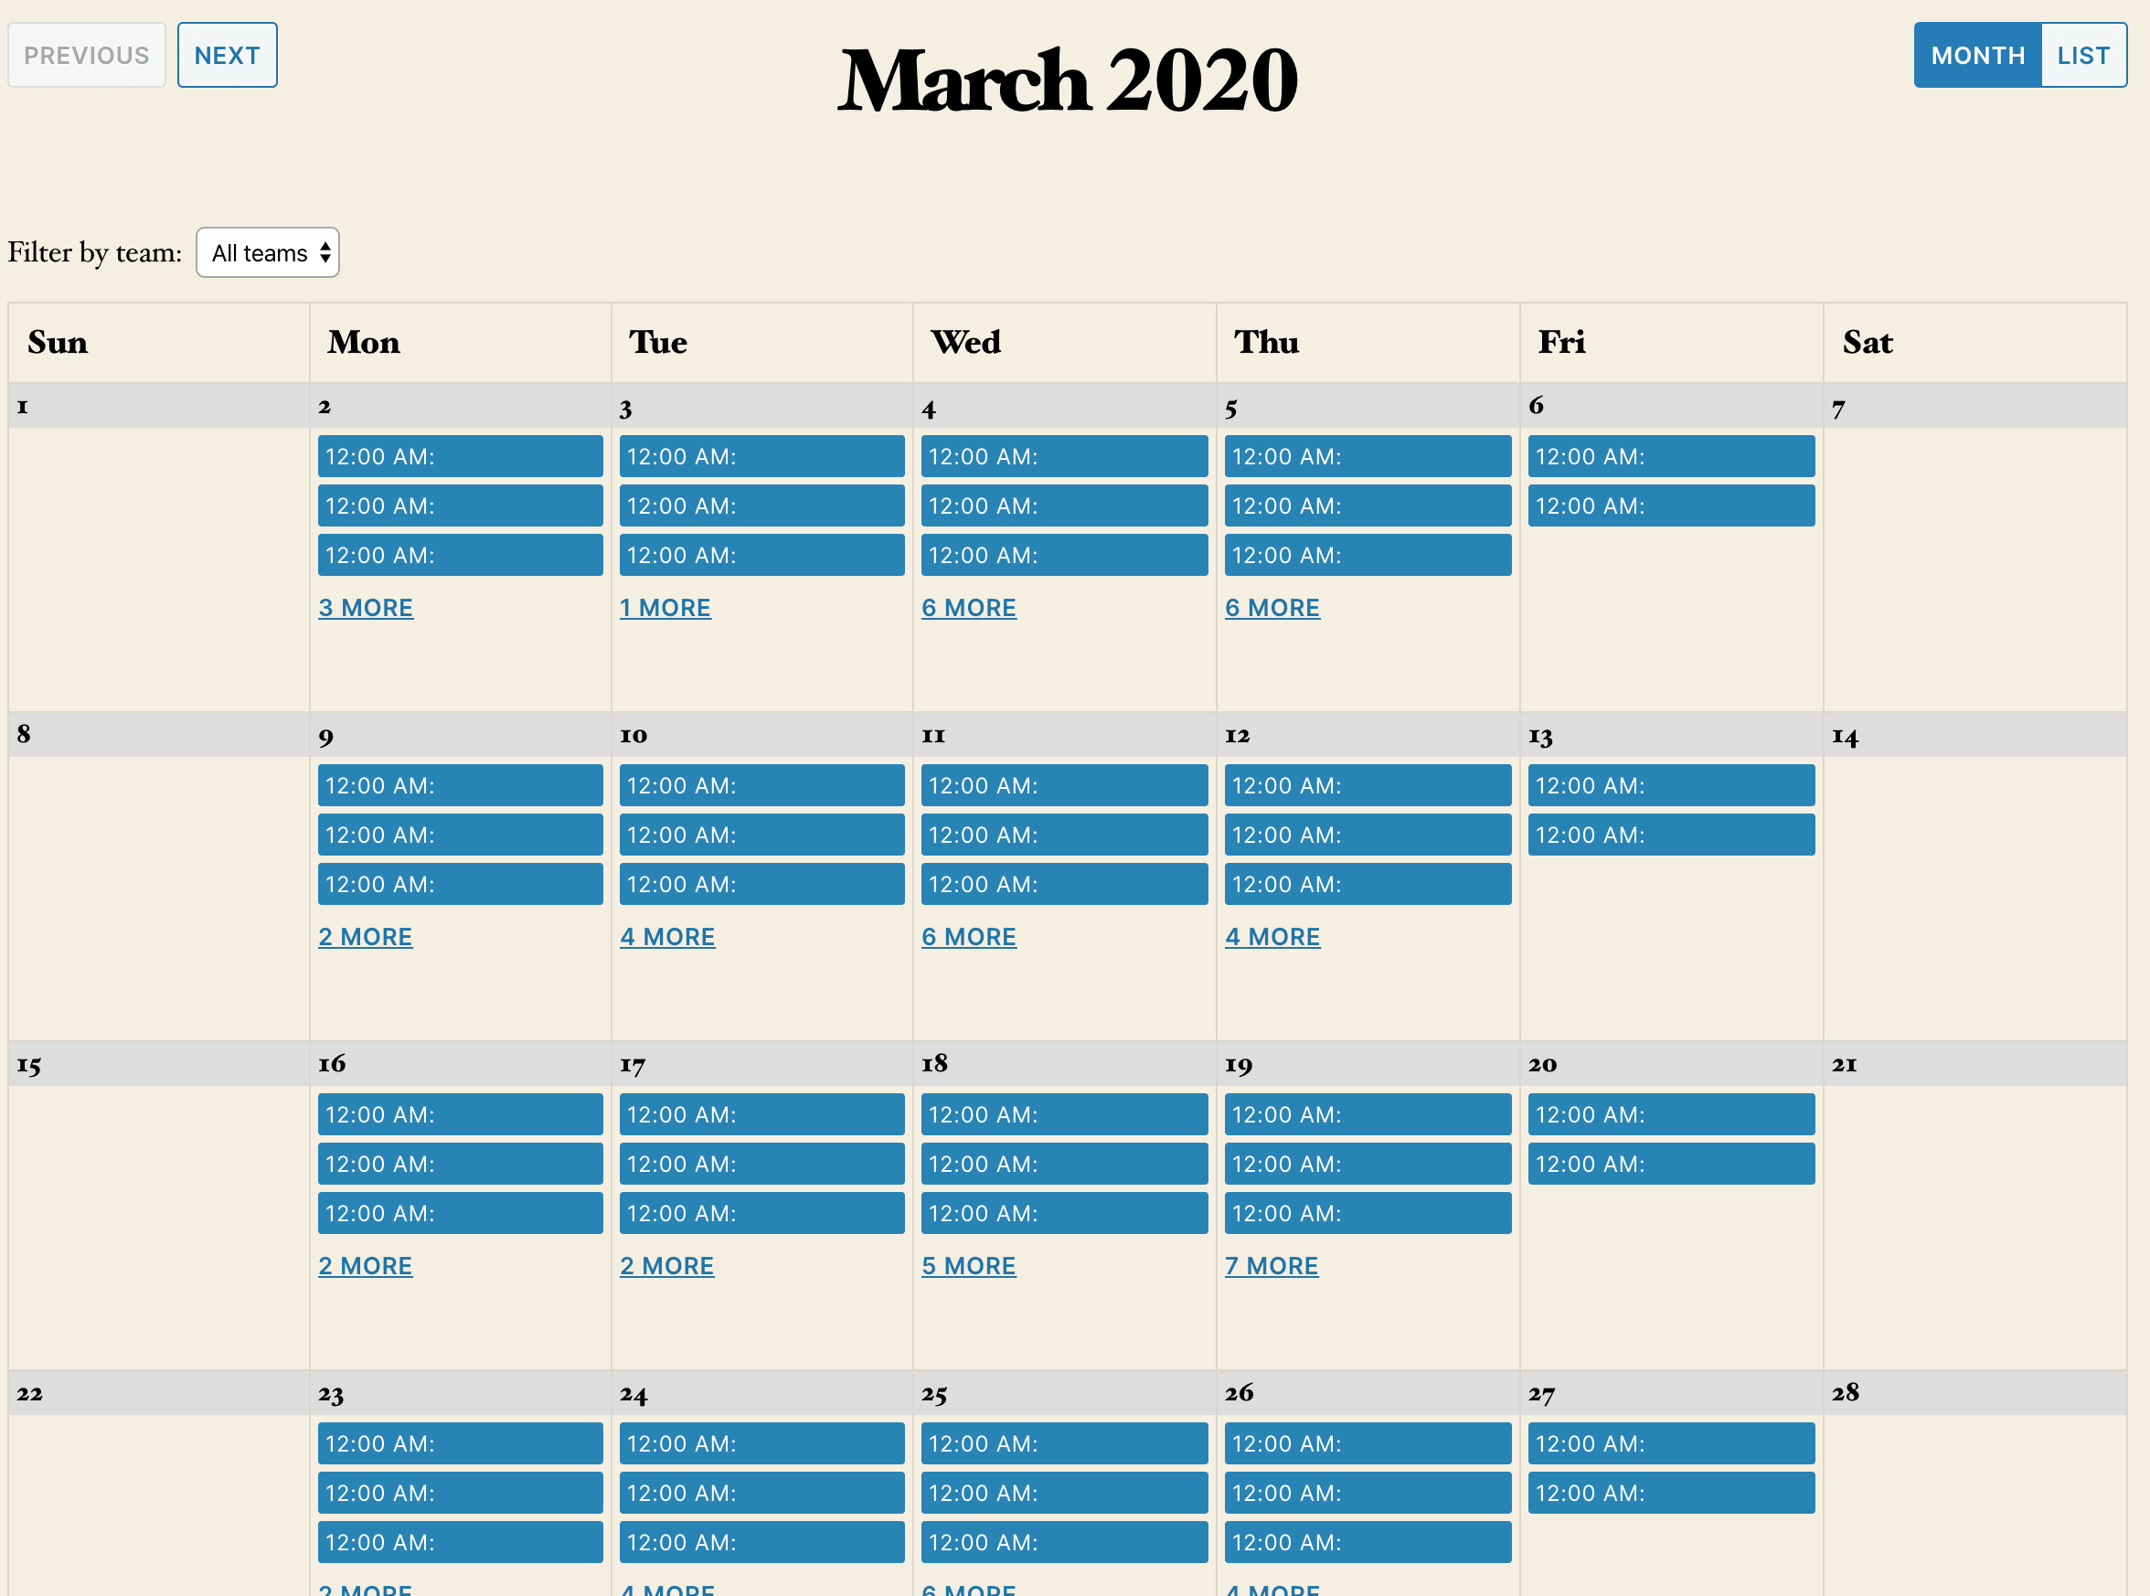Toggle team filter visibility toggle

tap(266, 251)
